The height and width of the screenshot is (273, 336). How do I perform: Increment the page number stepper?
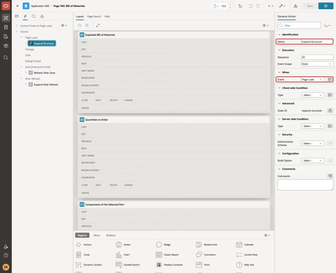point(230,5)
